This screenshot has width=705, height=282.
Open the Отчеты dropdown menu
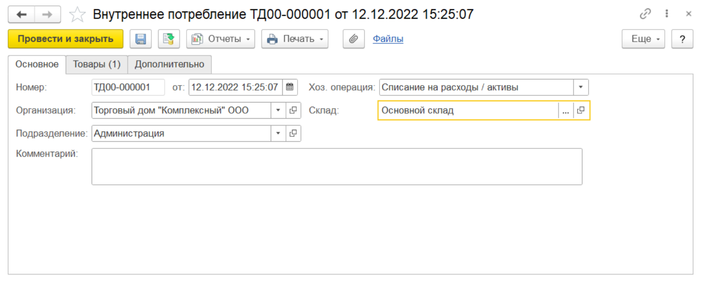220,39
